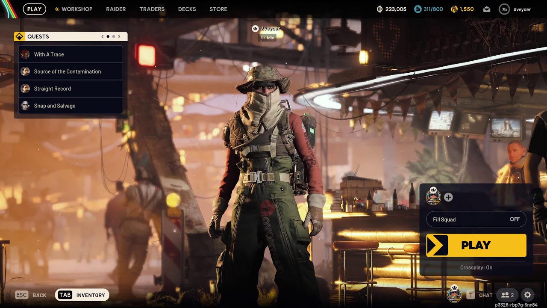This screenshot has height=308, width=547.
Task: Open the WORKSHOP tab
Action: click(x=74, y=9)
